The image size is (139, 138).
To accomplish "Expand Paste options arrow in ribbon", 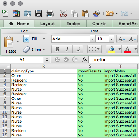I will 18,42.
